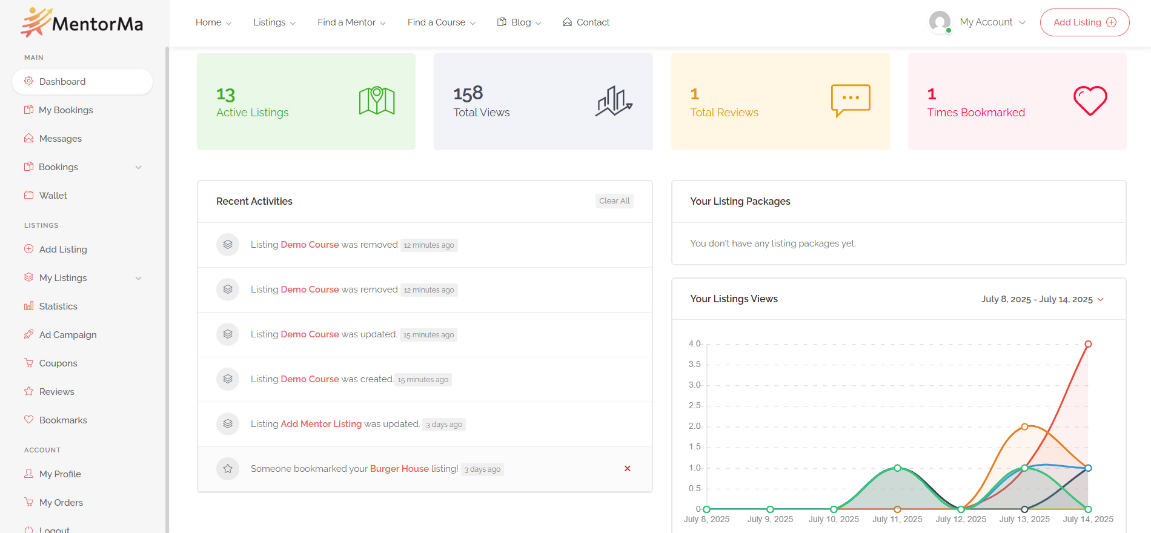Viewport: 1151px width, 533px height.
Task: Open the listings views date range dropdown
Action: (1042, 299)
